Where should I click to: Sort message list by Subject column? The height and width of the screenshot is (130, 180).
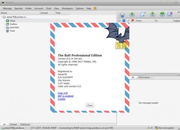(x=176, y=21)
